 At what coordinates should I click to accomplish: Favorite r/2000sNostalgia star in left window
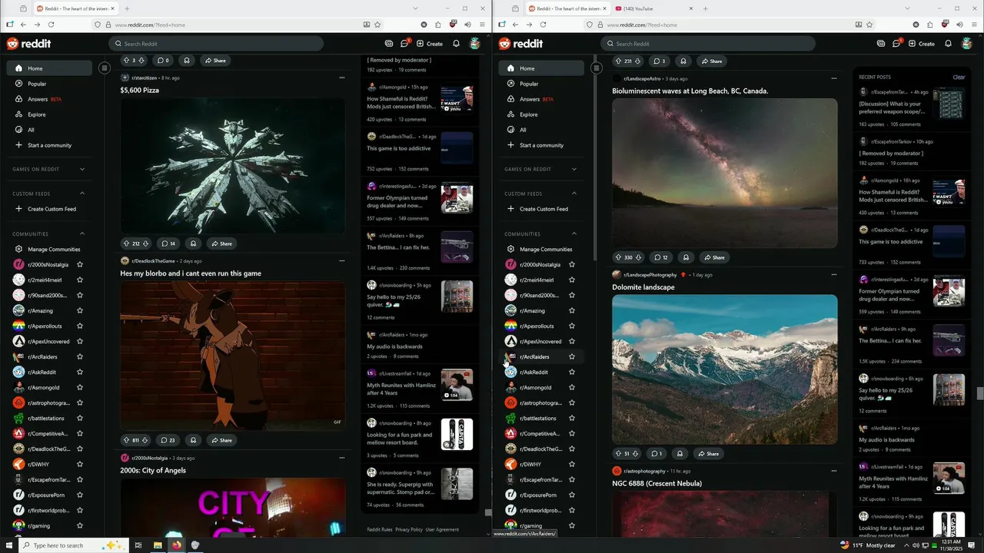coord(80,264)
